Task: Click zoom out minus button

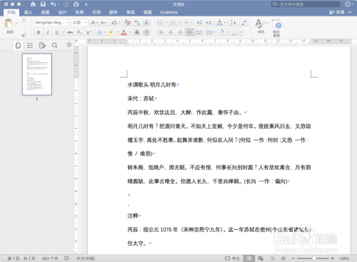Action: click(293, 258)
